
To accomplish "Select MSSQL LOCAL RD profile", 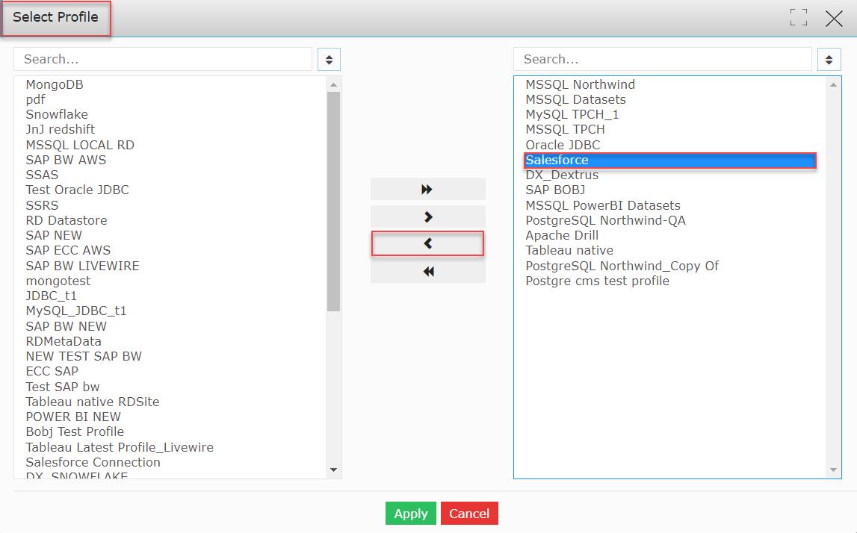I will [x=80, y=145].
